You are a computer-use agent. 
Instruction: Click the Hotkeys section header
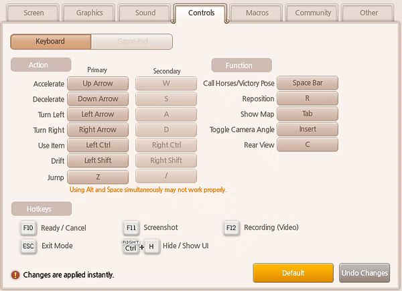(42, 209)
